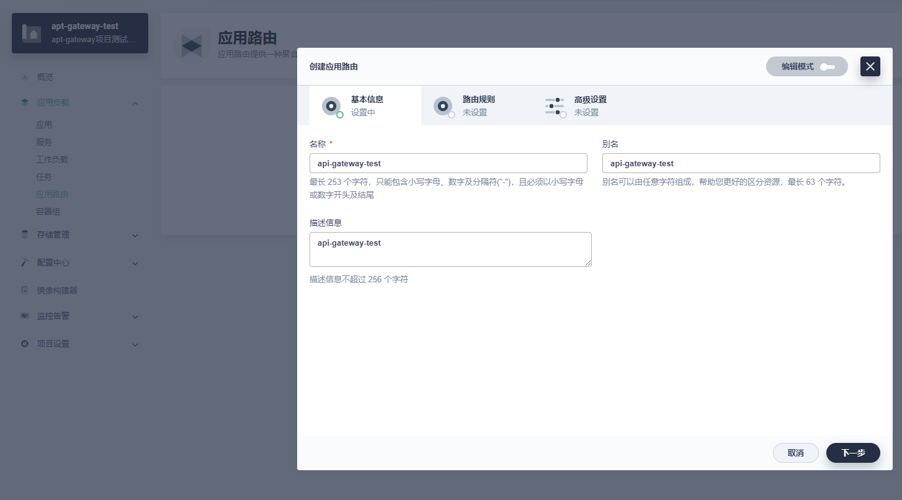Switch to the 高级设置 tab

pos(589,105)
